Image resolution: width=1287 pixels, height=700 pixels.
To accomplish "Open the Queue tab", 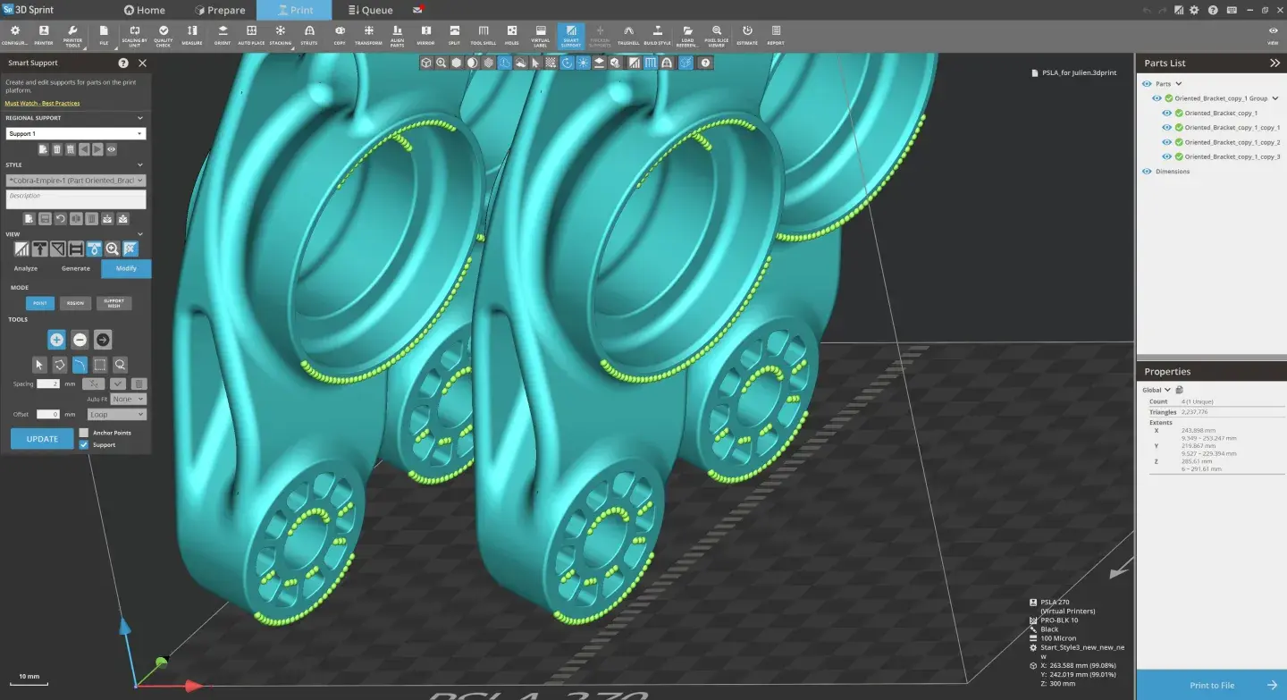I will pos(370,10).
